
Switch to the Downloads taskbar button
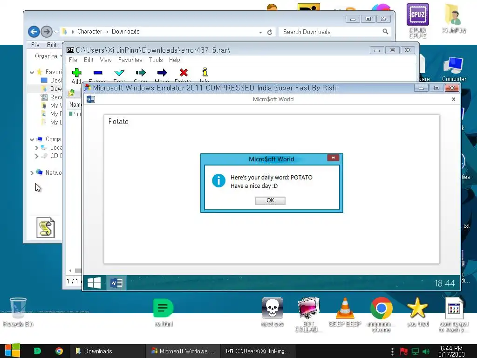click(x=108, y=351)
